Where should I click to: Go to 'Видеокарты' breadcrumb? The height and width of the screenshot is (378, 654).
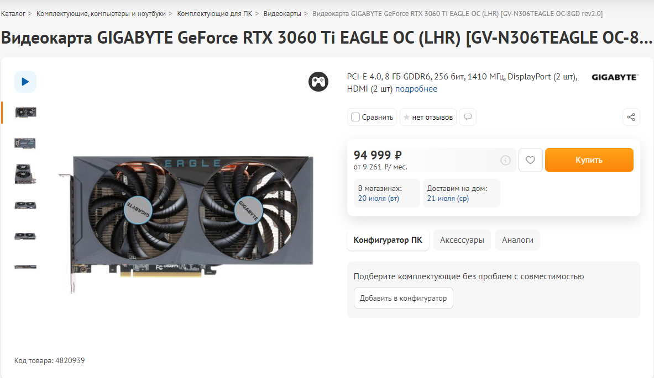pyautogui.click(x=282, y=14)
